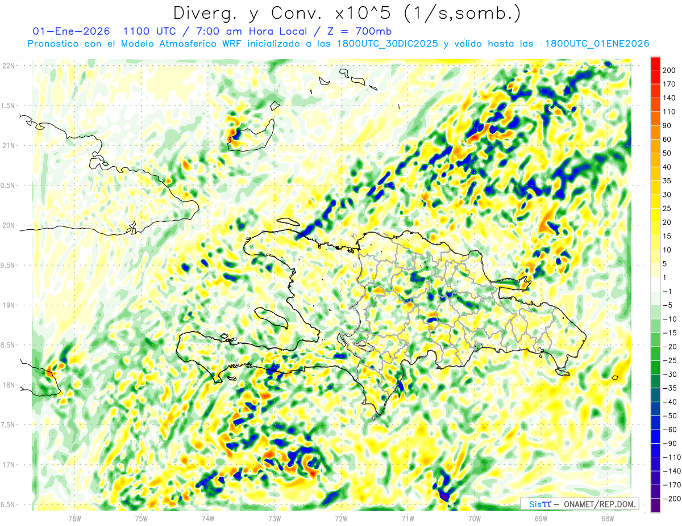Click colorbar value '-5'

(668, 305)
